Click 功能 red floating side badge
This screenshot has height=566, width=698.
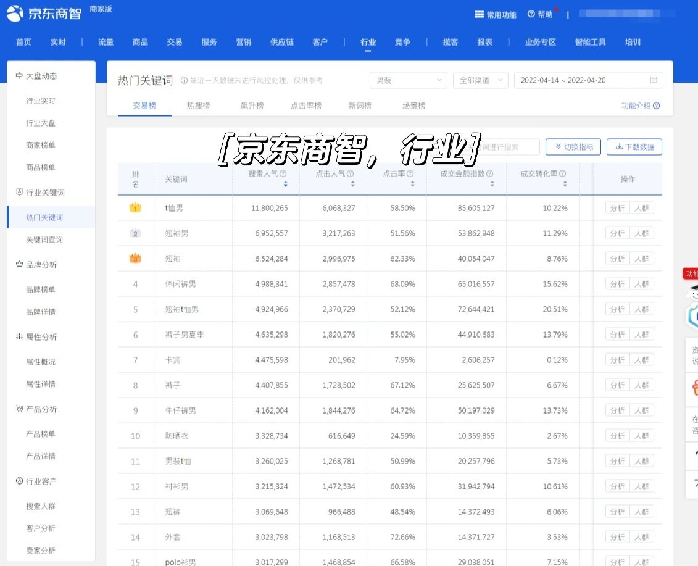(691, 274)
